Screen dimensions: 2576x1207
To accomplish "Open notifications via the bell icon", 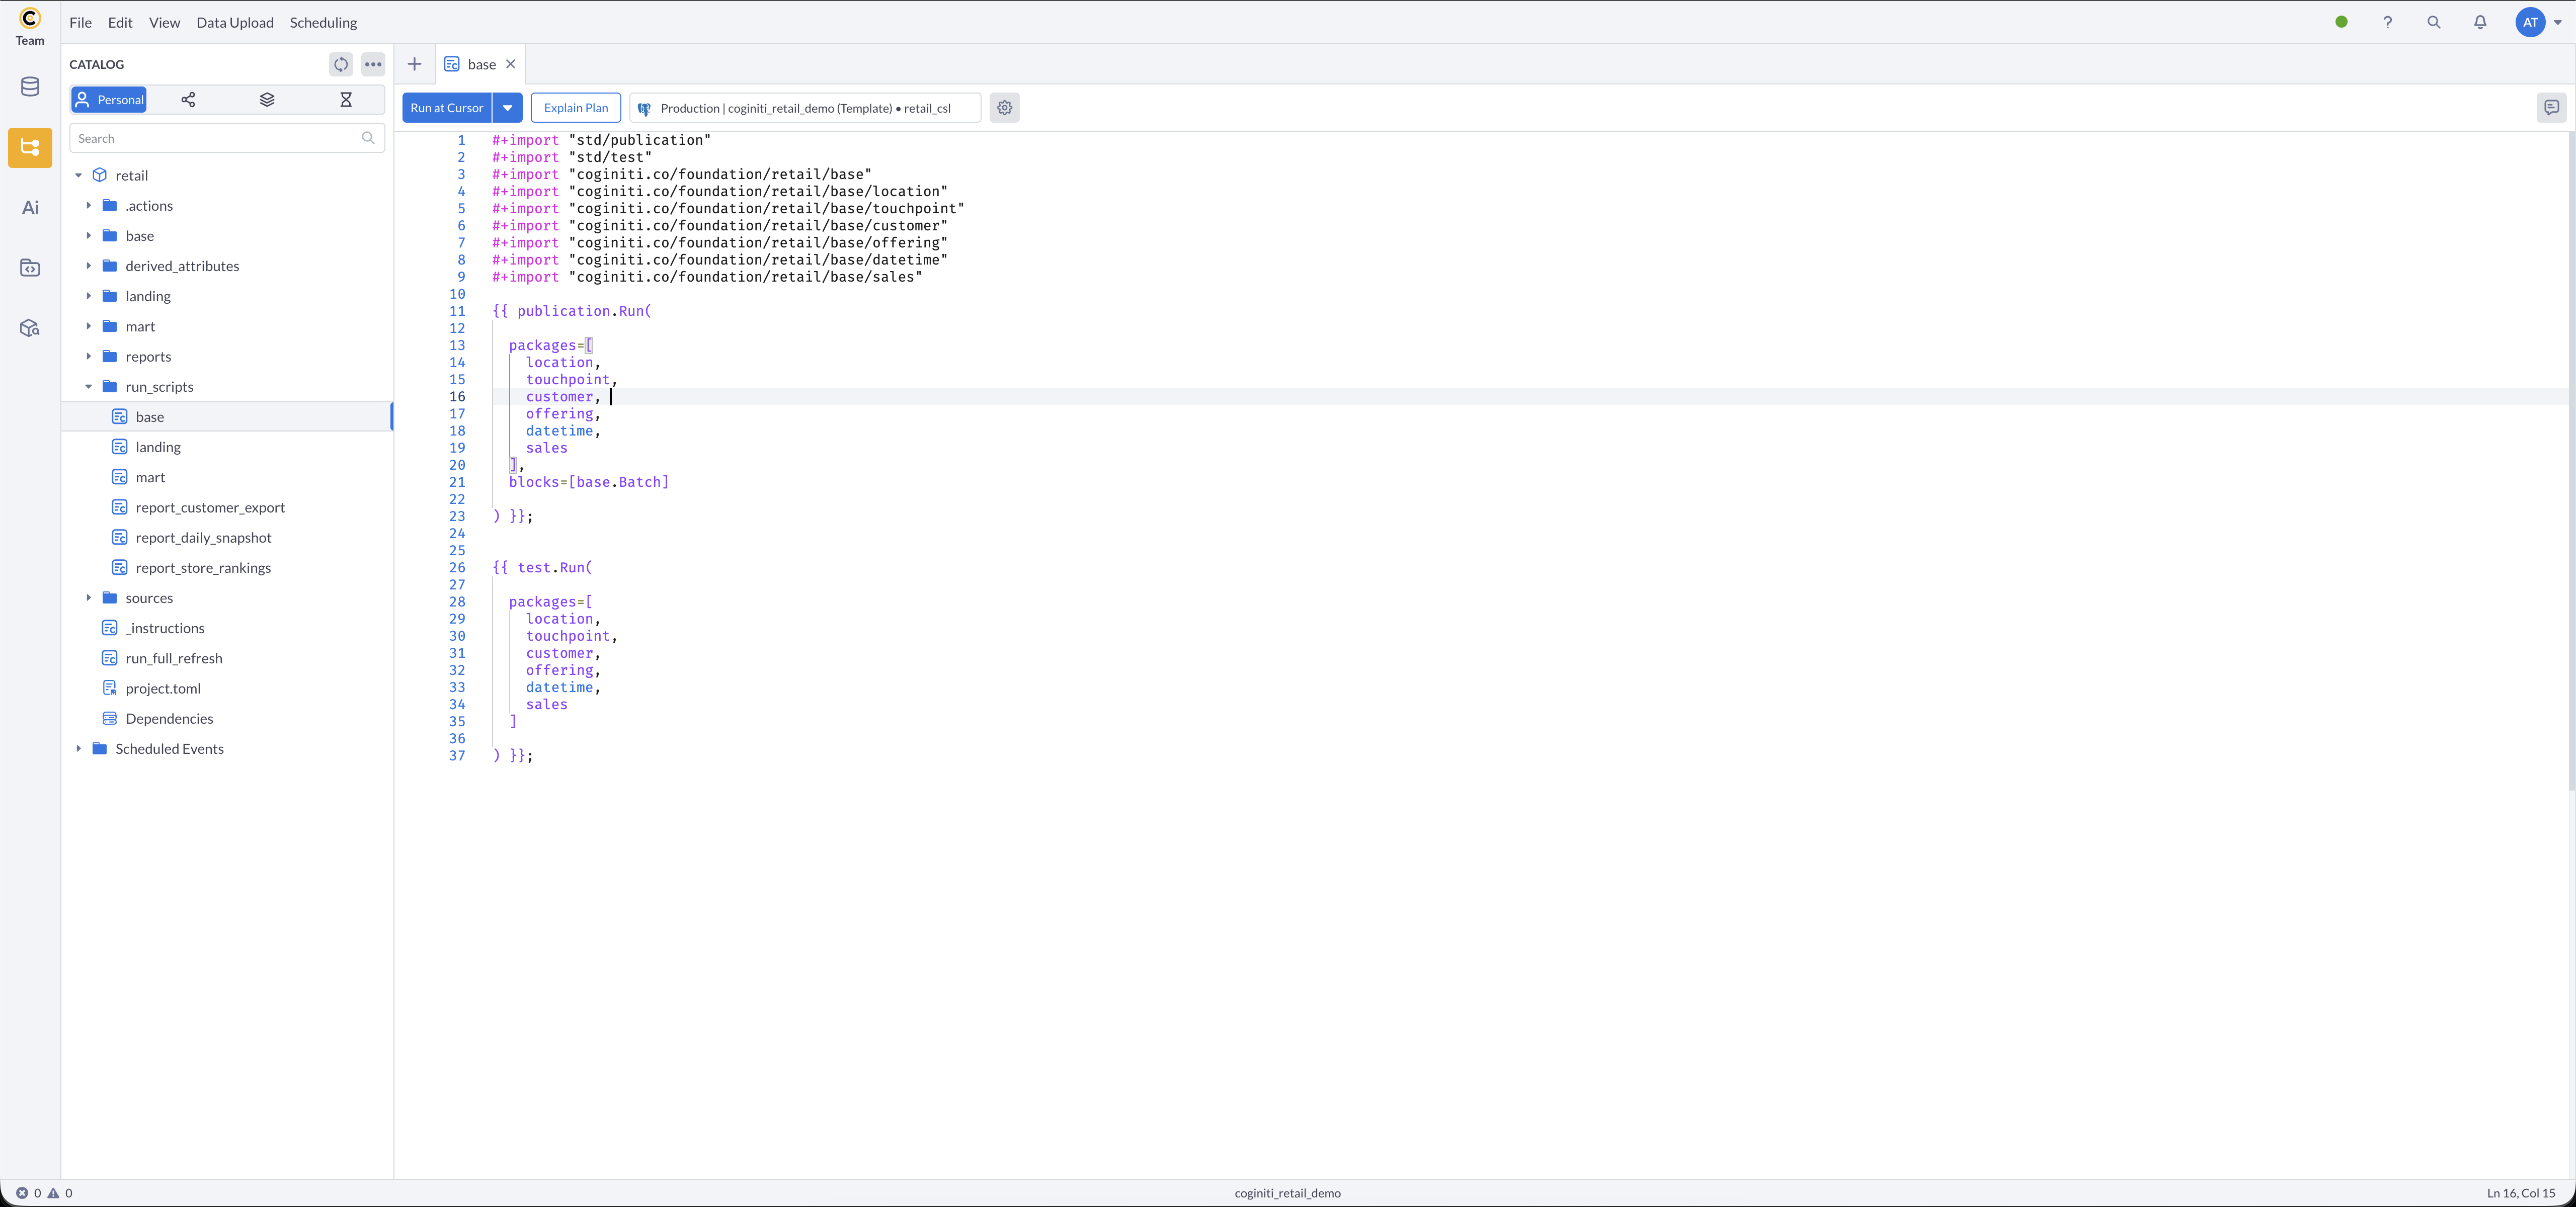I will click(x=2481, y=22).
